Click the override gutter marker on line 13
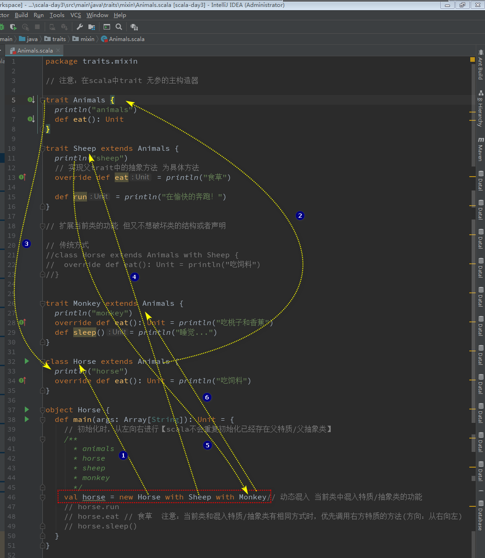The image size is (485, 558). pos(22,177)
